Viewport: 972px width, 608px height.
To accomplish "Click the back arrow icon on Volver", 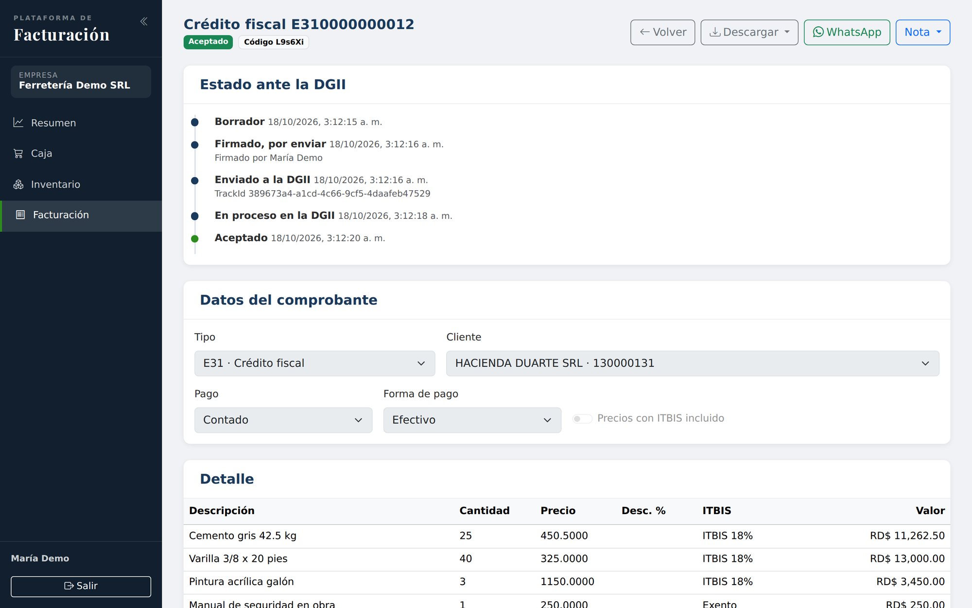I will coord(645,32).
